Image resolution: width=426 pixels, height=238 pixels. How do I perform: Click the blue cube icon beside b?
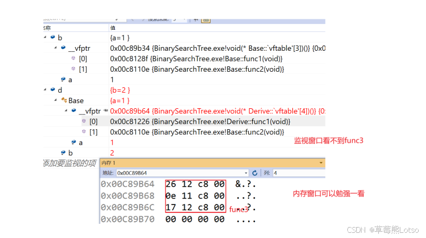point(52,37)
